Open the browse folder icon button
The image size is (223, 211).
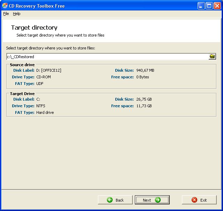212,56
